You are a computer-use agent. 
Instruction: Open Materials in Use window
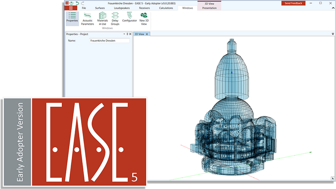pos(102,18)
